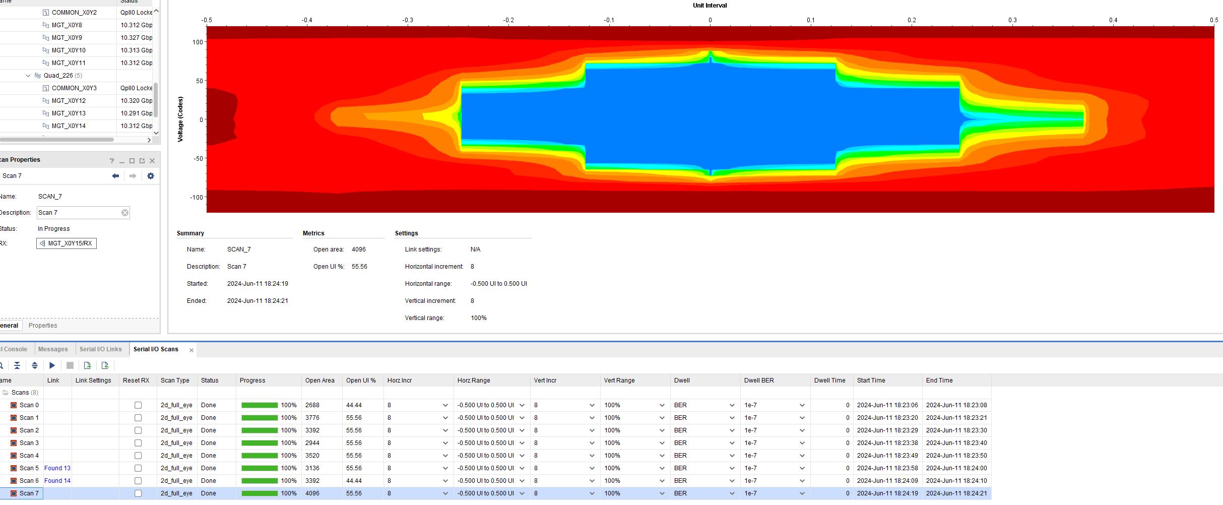Screen dimensions: 1223x505
Task: Open Horz Incr dropdown for Scan 0
Action: pyautogui.click(x=445, y=405)
